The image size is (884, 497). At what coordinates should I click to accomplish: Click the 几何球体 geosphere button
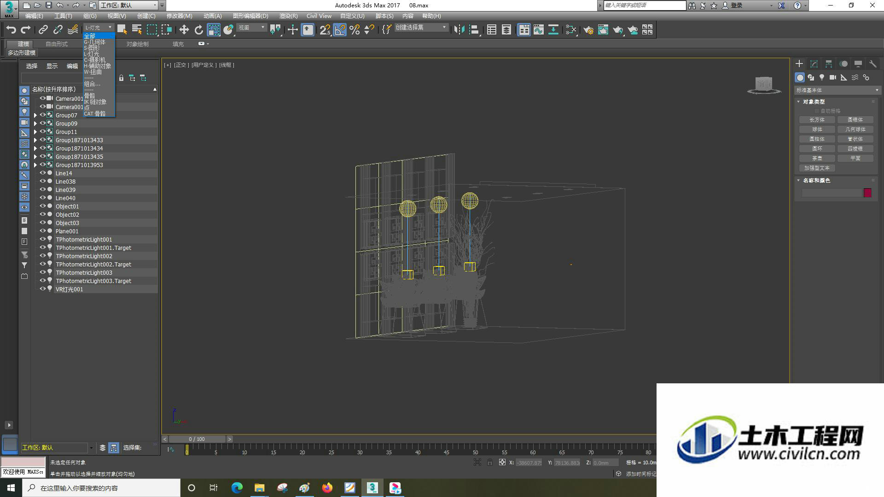[x=855, y=129]
